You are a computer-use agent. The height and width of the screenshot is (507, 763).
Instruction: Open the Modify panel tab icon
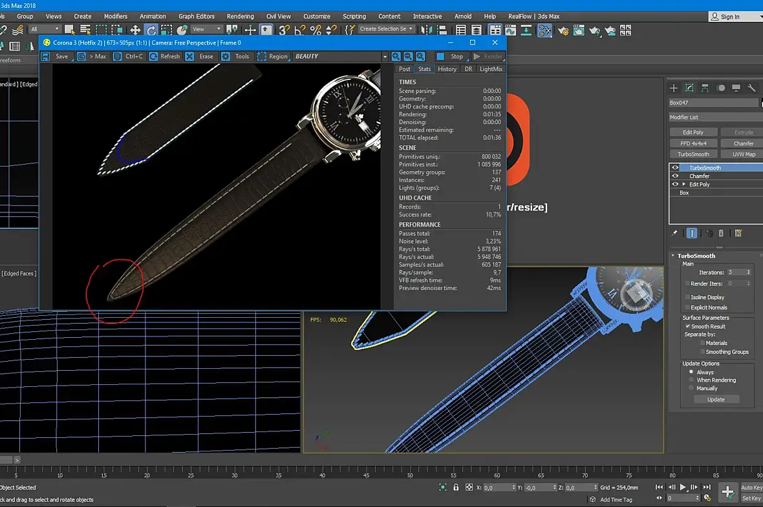click(x=689, y=88)
